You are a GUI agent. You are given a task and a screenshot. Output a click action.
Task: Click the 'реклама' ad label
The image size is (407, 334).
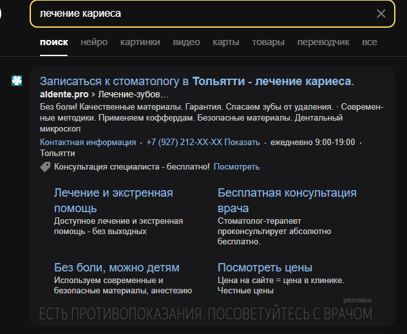[357, 300]
